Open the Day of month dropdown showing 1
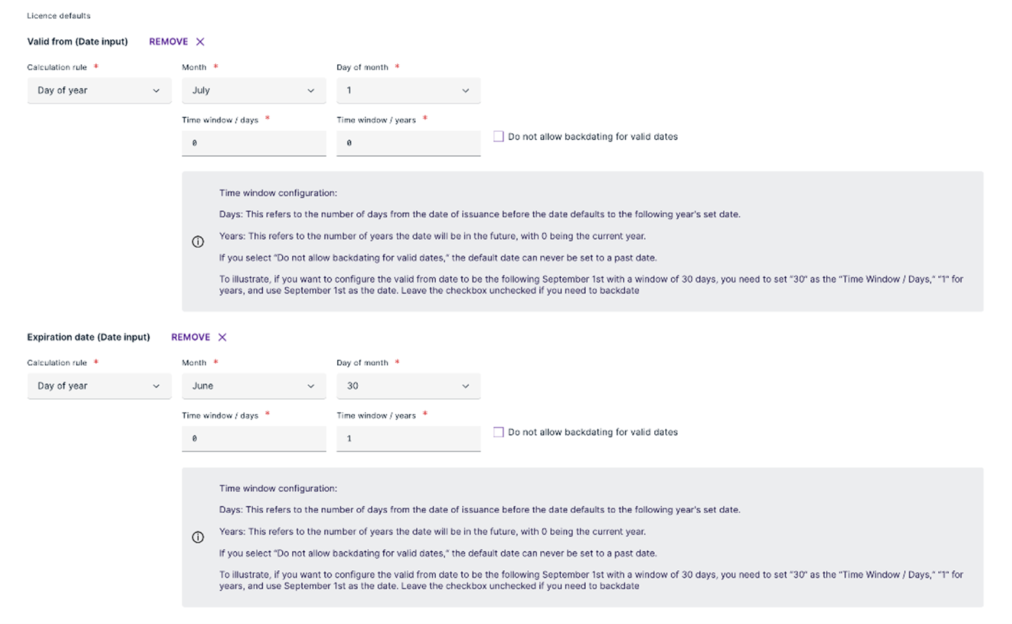The image size is (1012, 624). coord(408,90)
